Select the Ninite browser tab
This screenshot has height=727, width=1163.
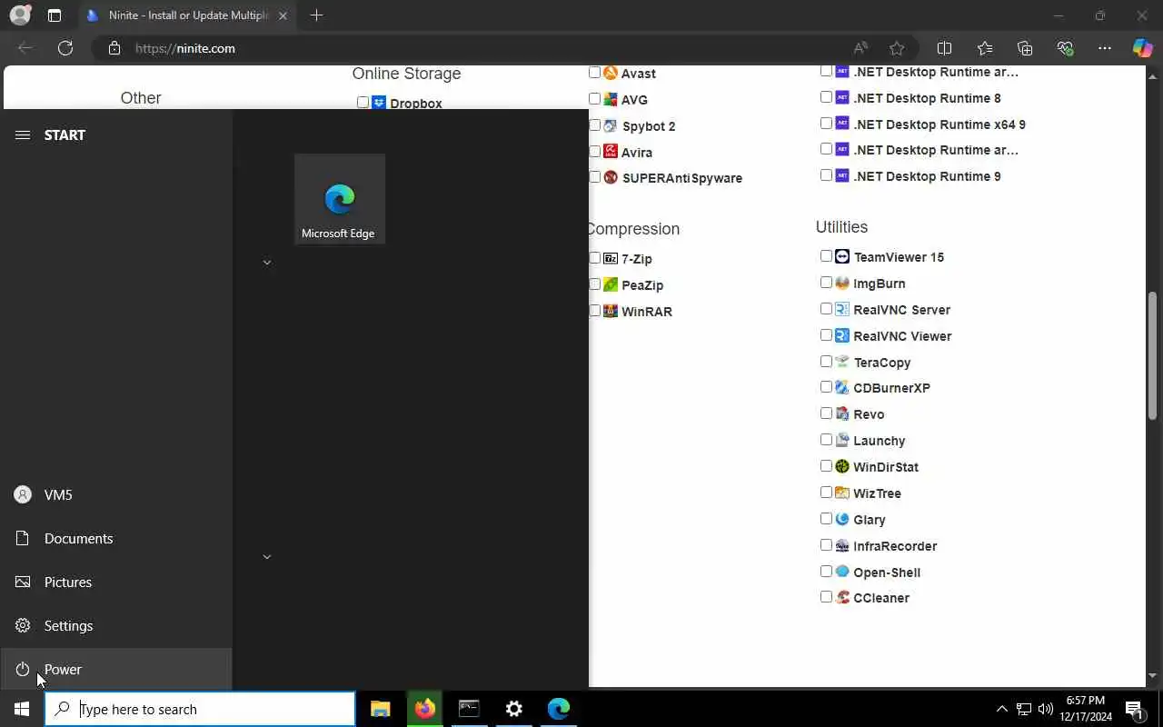click(187, 15)
